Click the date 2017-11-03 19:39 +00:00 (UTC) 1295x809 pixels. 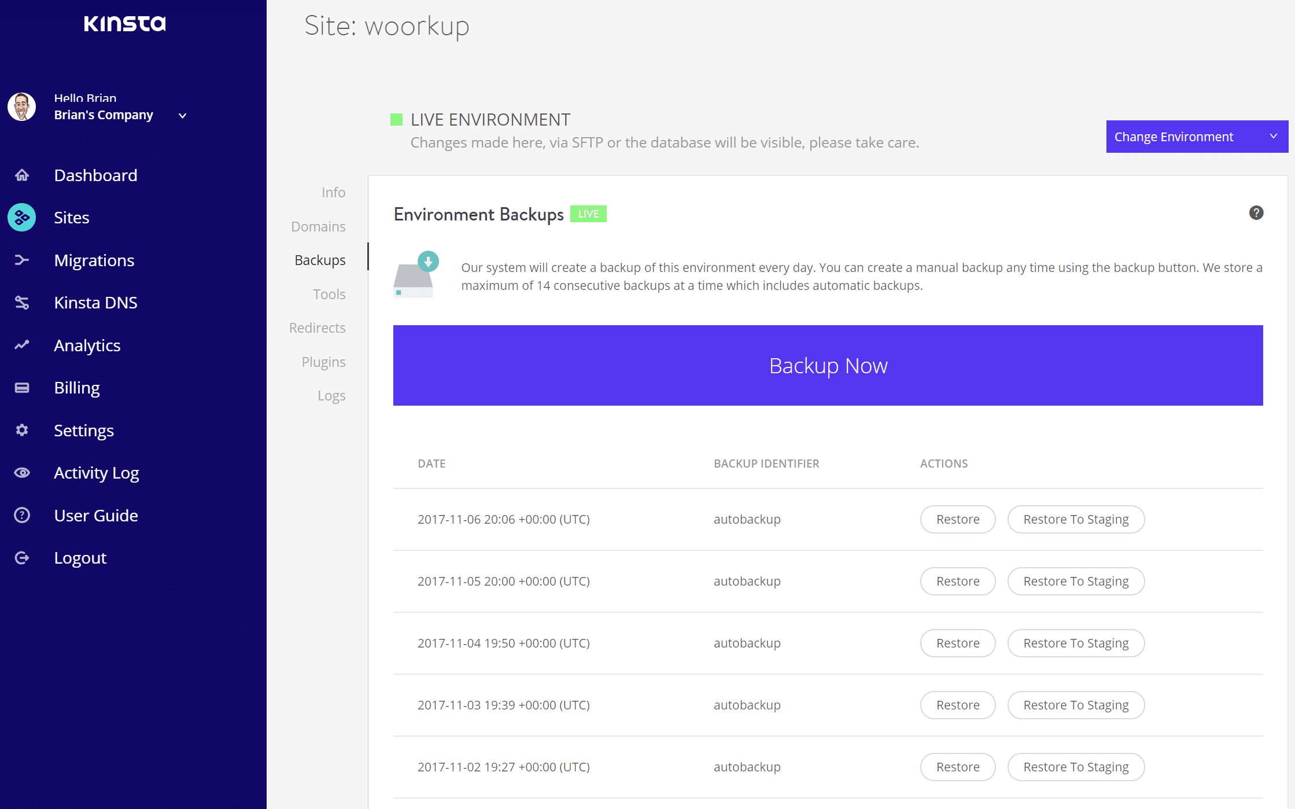point(504,705)
